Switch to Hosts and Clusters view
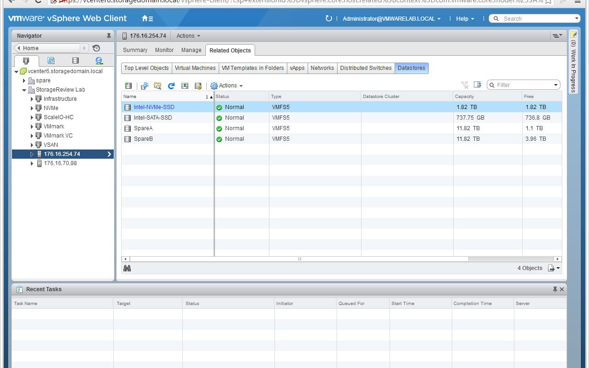Image resolution: width=589 pixels, height=368 pixels. click(x=26, y=60)
